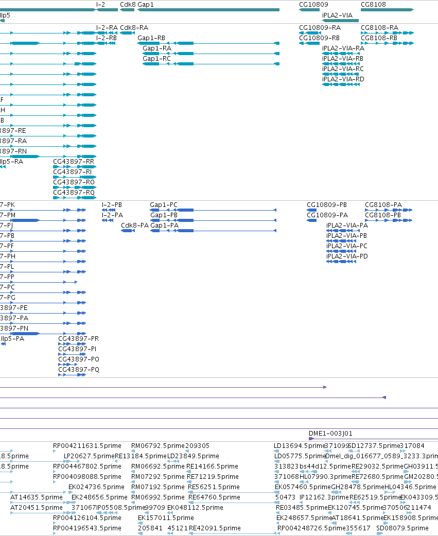This screenshot has height=536, width=438.
Task: Click the CG43897-RO transcript label
Action: click(74, 182)
